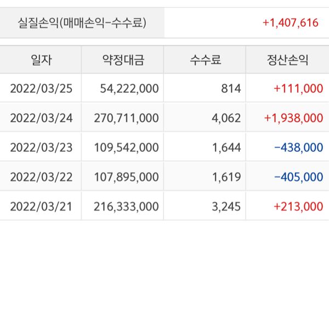Image resolution: width=329 pixels, height=329 pixels.
Task: Select the -438,000 settlement loss
Action: (x=299, y=147)
